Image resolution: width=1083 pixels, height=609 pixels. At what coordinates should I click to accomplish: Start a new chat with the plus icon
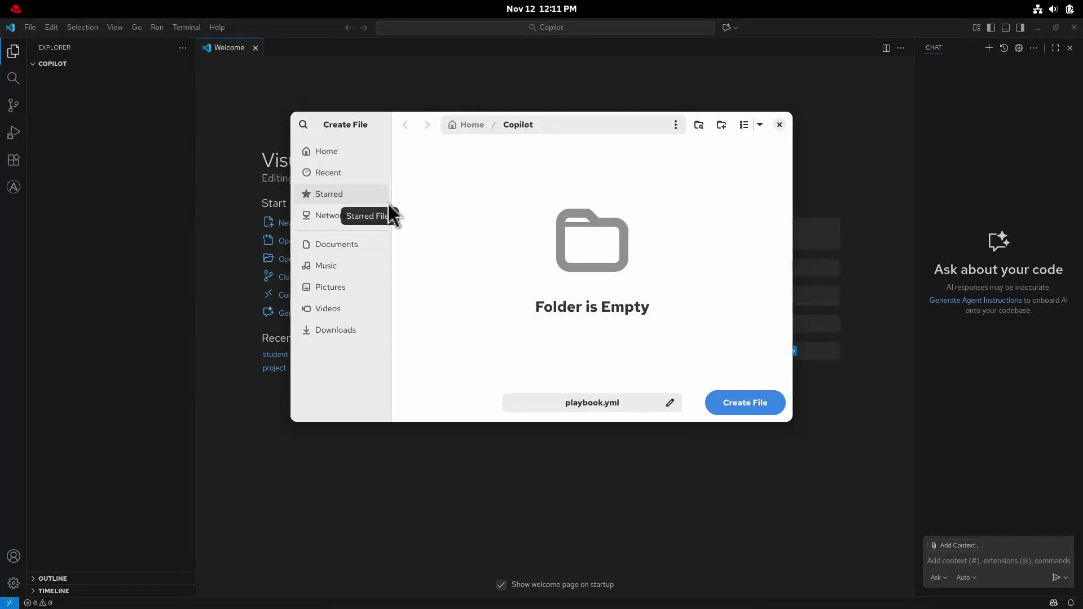[989, 48]
